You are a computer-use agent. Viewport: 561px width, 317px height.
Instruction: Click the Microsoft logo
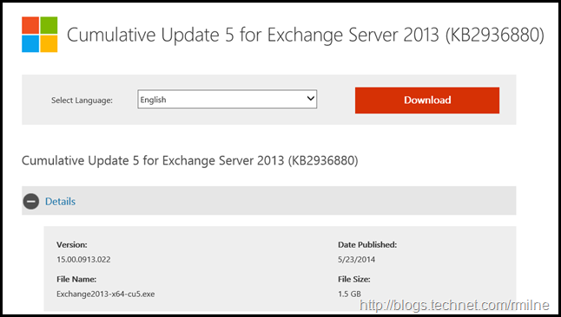40,35
